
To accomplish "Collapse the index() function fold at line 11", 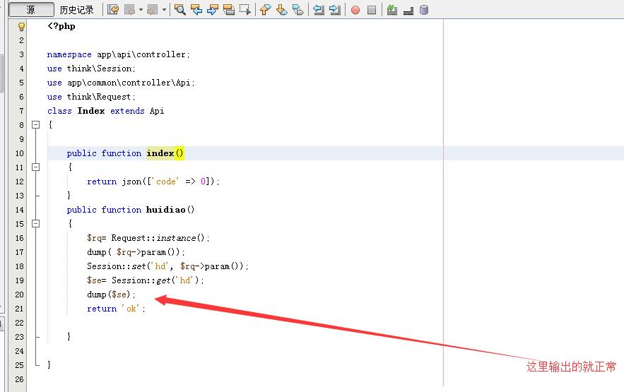I will 35,167.
